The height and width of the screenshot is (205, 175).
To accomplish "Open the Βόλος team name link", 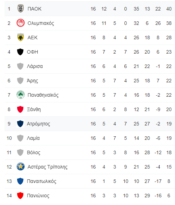I will click(34, 152).
